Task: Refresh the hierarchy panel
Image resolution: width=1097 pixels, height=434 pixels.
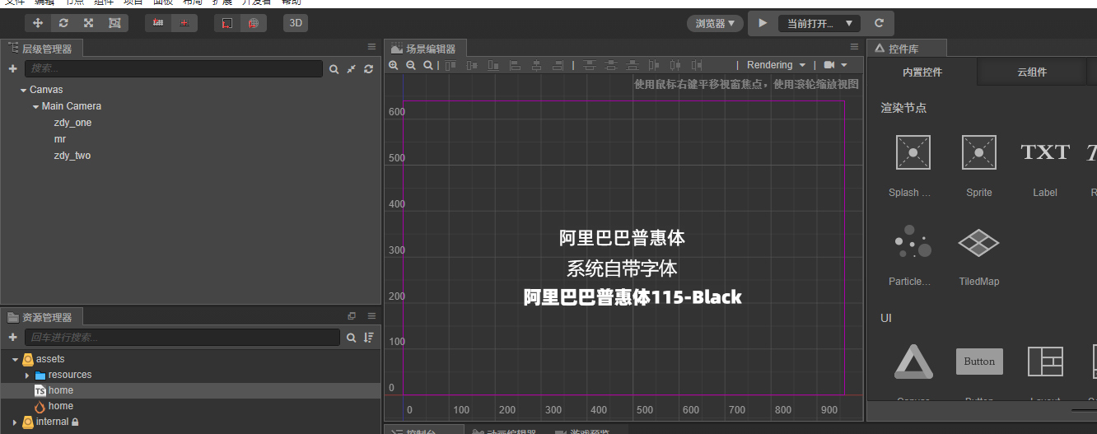Action: point(368,69)
